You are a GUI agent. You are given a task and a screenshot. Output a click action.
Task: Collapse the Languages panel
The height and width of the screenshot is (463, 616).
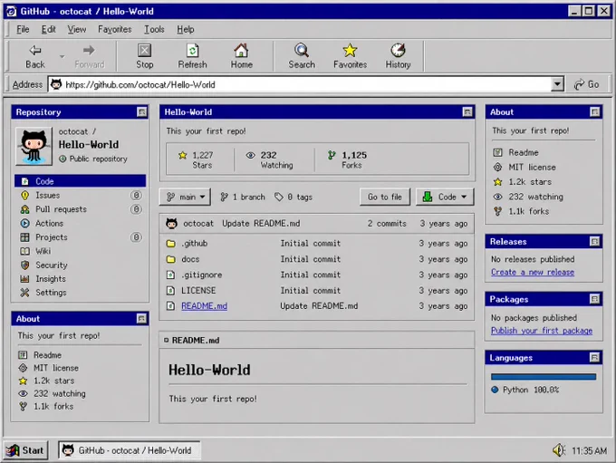595,357
